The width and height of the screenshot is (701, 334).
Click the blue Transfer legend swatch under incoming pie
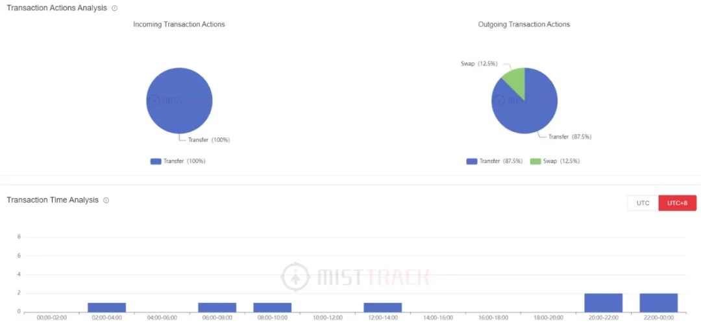point(156,161)
